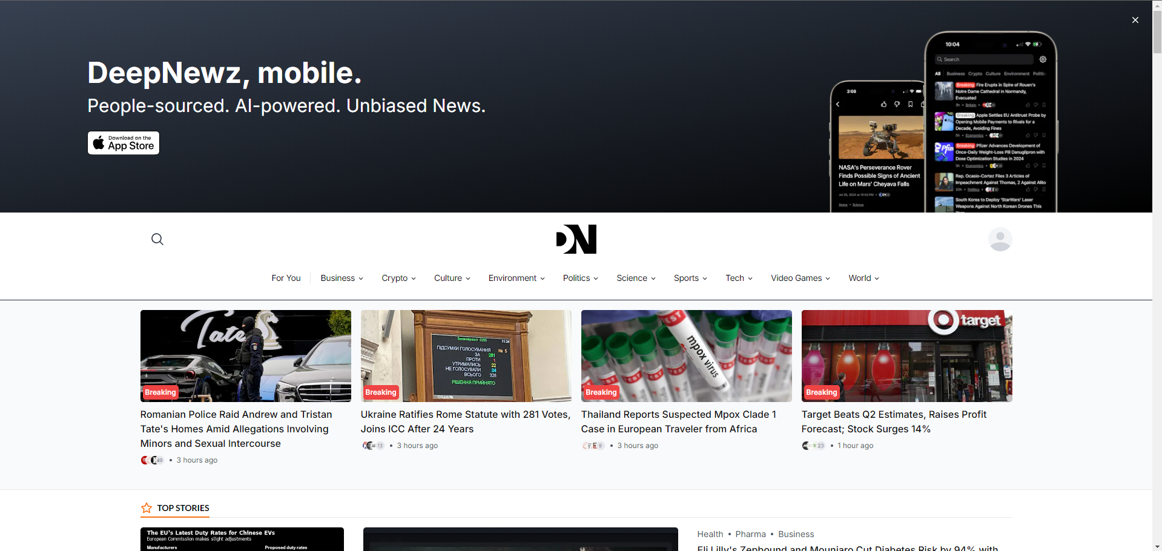The image size is (1162, 551).
Task: Open the mpox virus tubes thumbnail
Action: (687, 356)
